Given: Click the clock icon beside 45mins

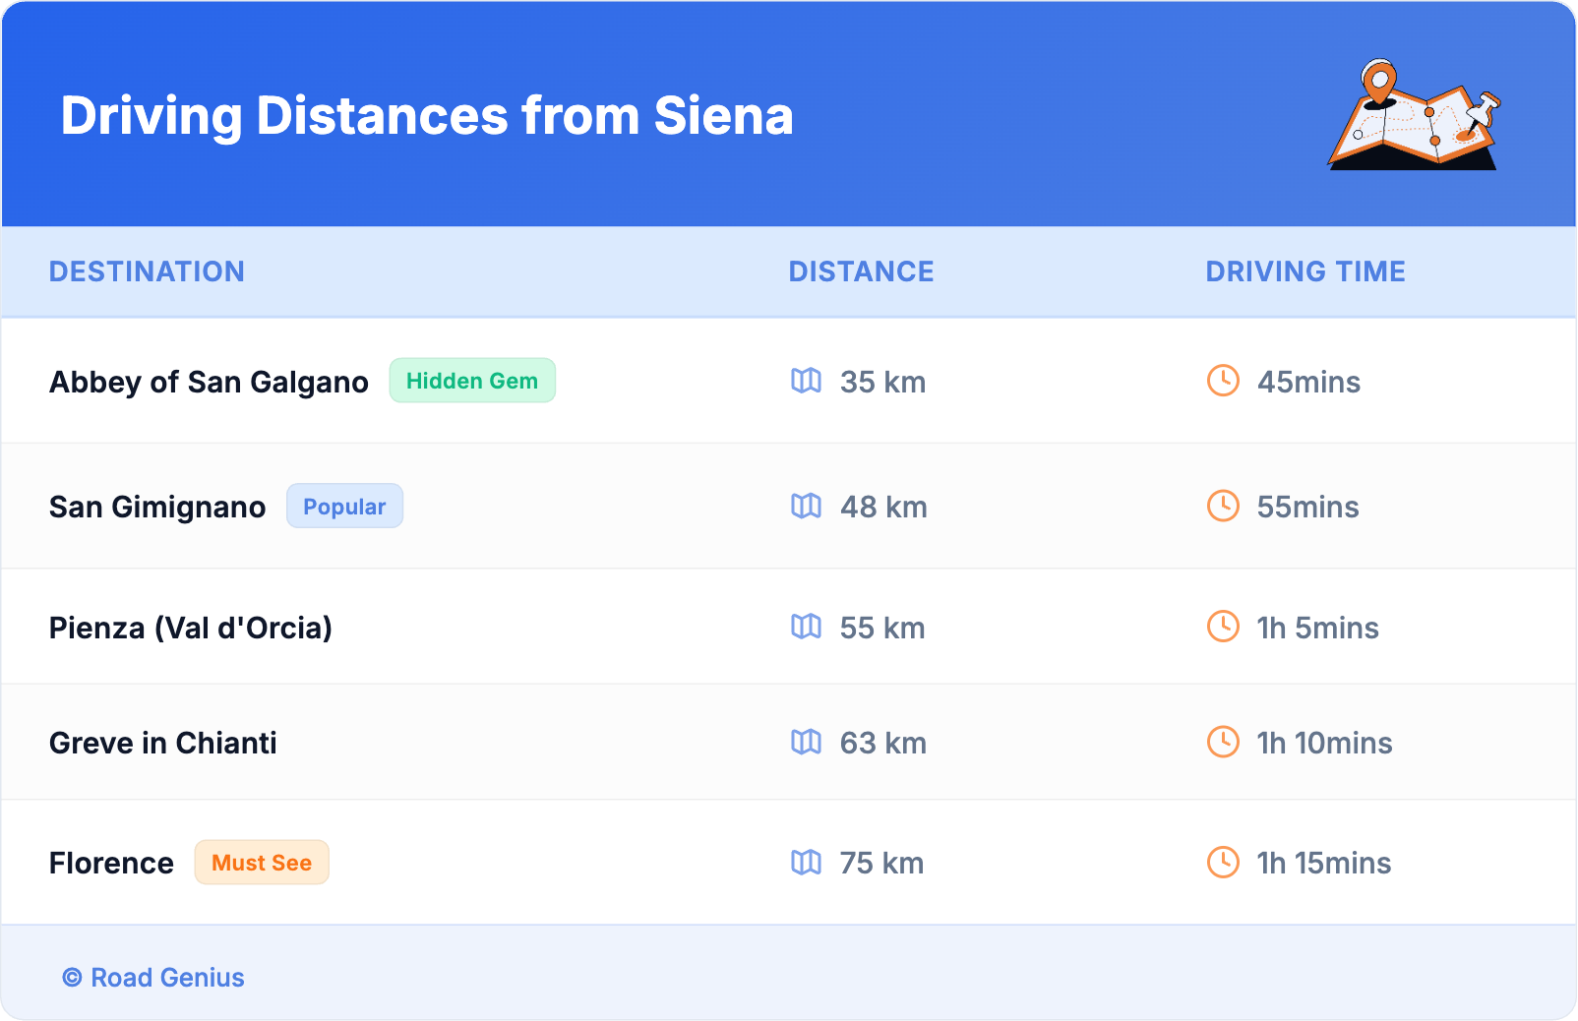Looking at the screenshot, I should (1223, 381).
